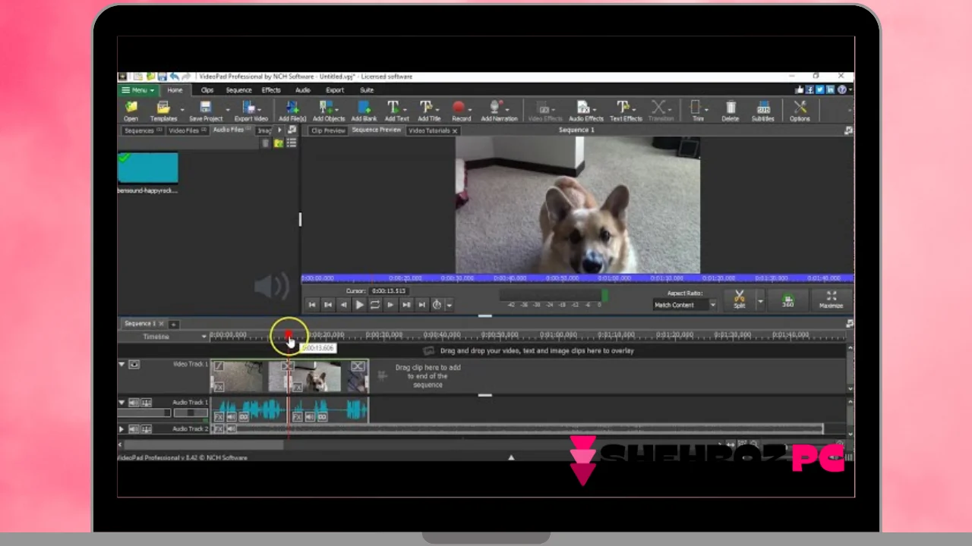This screenshot has height=546, width=972.
Task: Click the Add Text tool
Action: click(396, 111)
